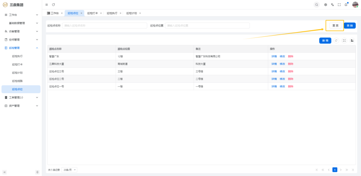Select 巡检线路 in the sidebar
361x176 pixels.
pyautogui.click(x=17, y=81)
